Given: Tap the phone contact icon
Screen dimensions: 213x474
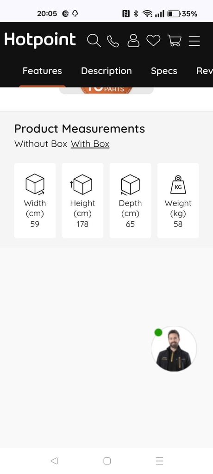Looking at the screenshot, I should pyautogui.click(x=113, y=41).
